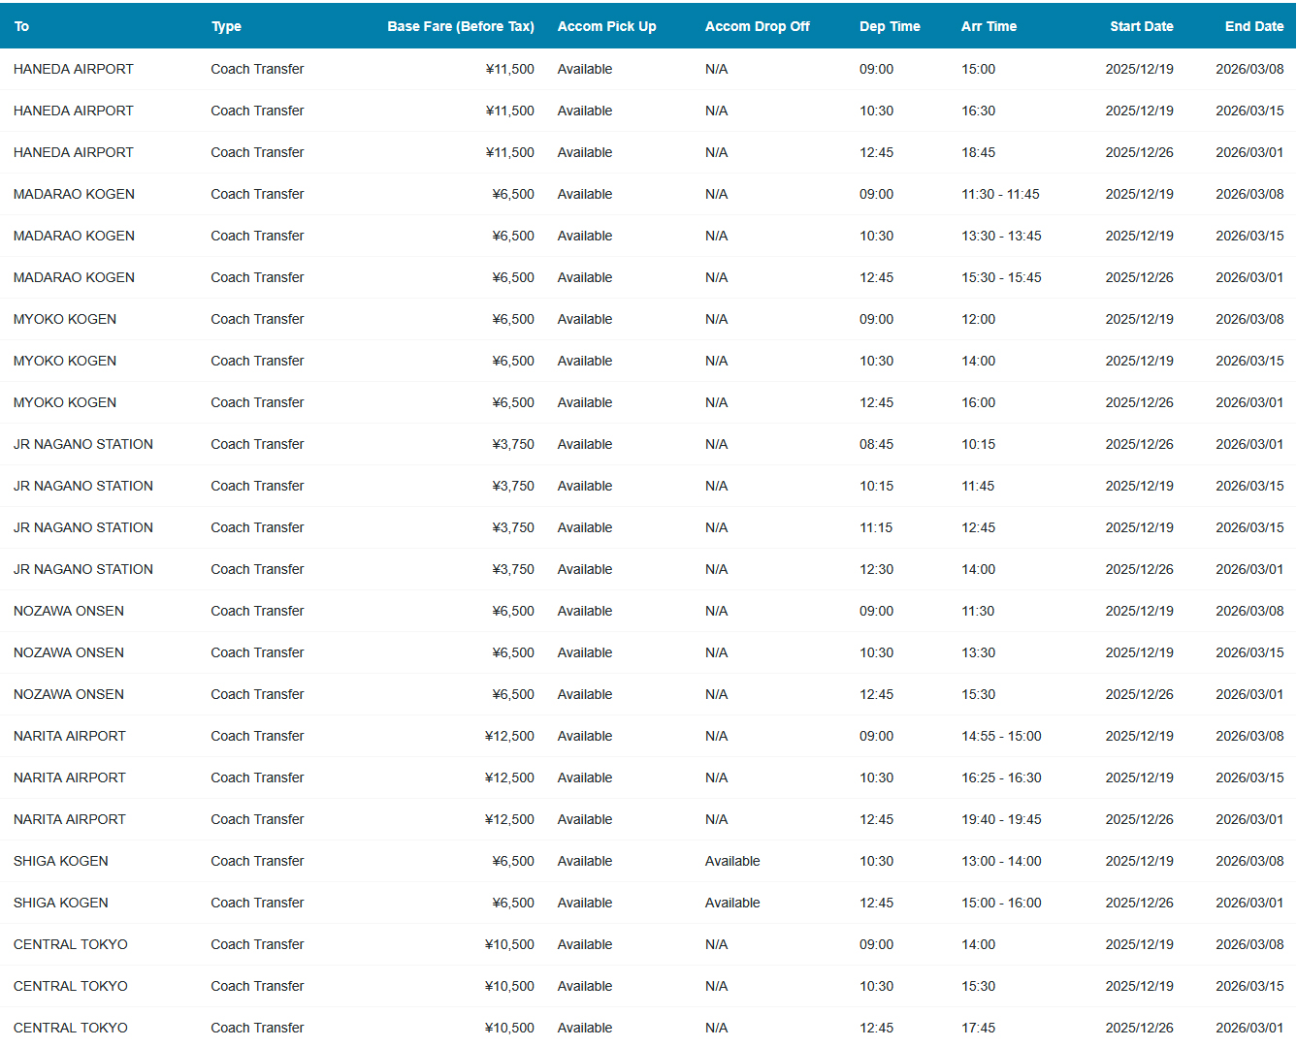The width and height of the screenshot is (1297, 1047).
Task: Click the 18:45 arrival time cell
Action: pos(978,152)
